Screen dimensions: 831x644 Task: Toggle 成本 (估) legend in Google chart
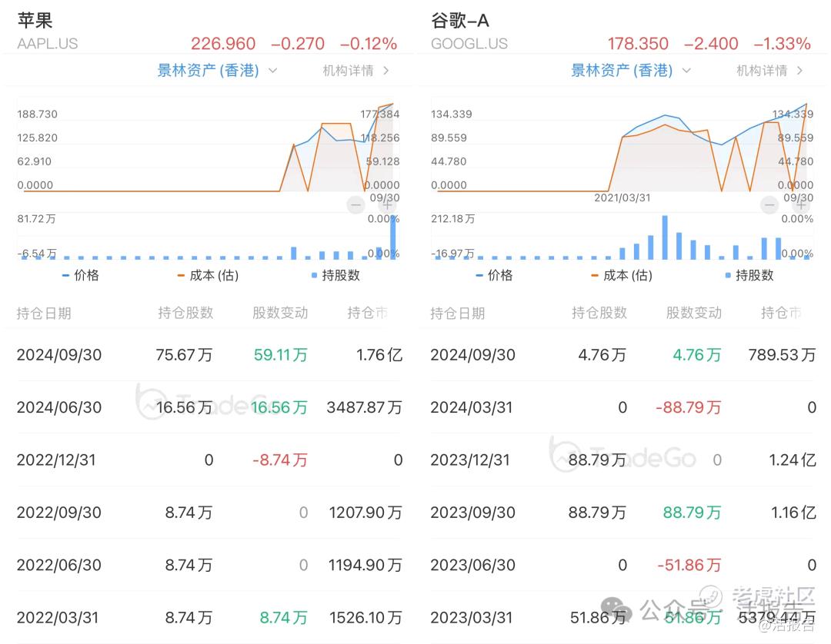pos(622,275)
